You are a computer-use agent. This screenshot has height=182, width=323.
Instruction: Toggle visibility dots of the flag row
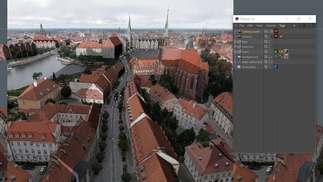coord(269,41)
